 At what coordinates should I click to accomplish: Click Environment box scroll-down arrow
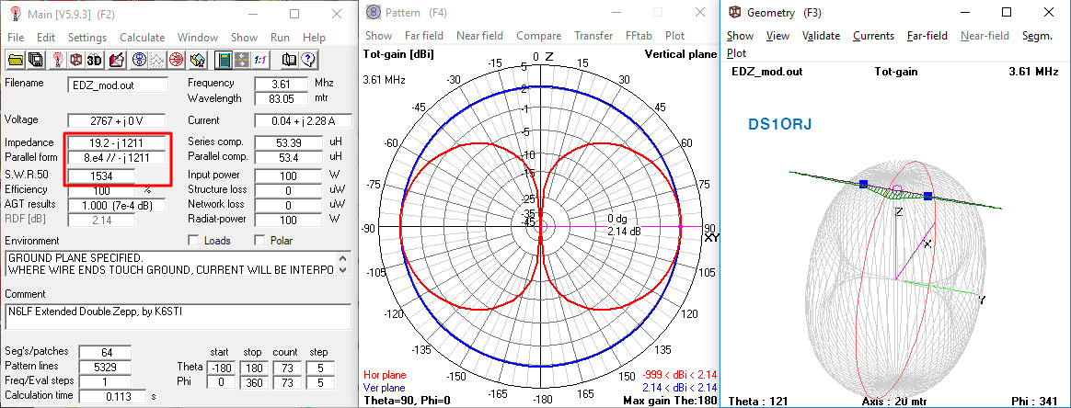pyautogui.click(x=344, y=269)
